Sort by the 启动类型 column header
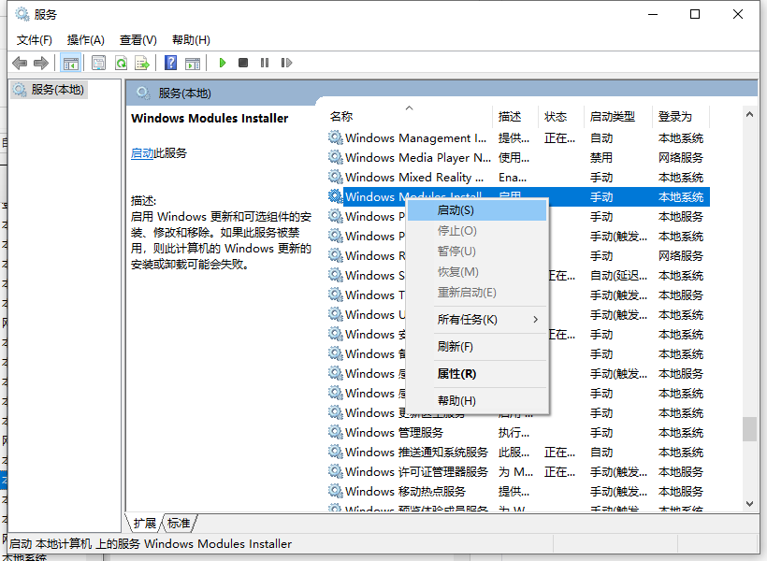Viewport: 767px width, 561px height. (613, 117)
